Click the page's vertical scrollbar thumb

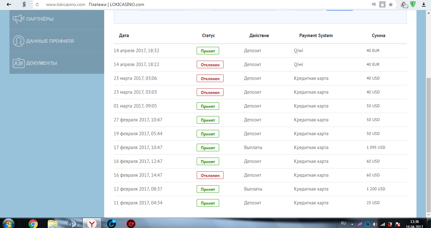point(428,145)
